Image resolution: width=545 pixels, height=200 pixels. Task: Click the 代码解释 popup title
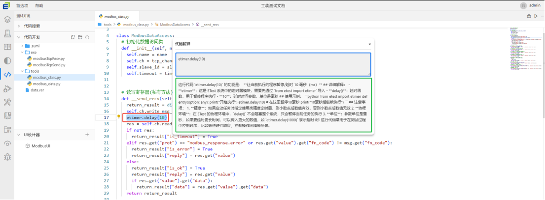point(182,44)
